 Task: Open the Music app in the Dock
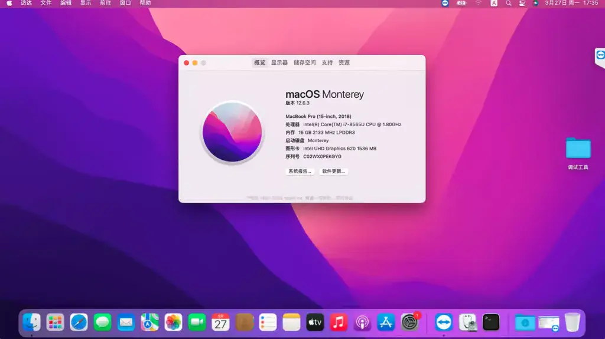(x=339, y=322)
